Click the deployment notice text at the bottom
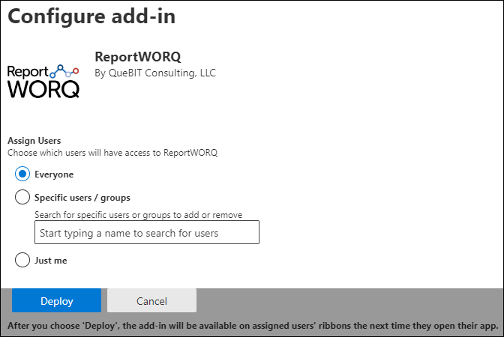Screen dimensions: 504x337 pos(251,327)
